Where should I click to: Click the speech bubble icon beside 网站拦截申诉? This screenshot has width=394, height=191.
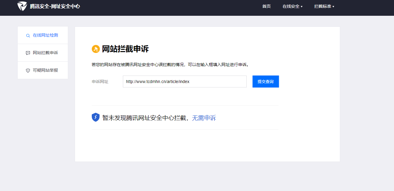click(28, 53)
